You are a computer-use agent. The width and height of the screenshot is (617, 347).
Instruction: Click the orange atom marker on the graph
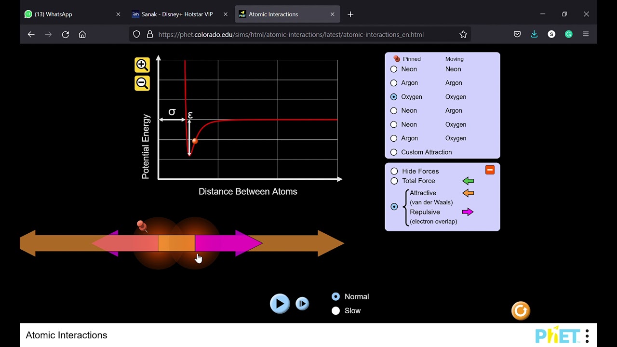point(195,142)
